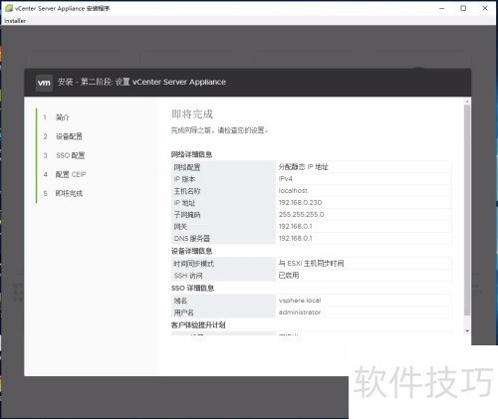The width and height of the screenshot is (498, 419).
Task: Click the subnet mask 255.255.255.0
Action: tap(301, 214)
